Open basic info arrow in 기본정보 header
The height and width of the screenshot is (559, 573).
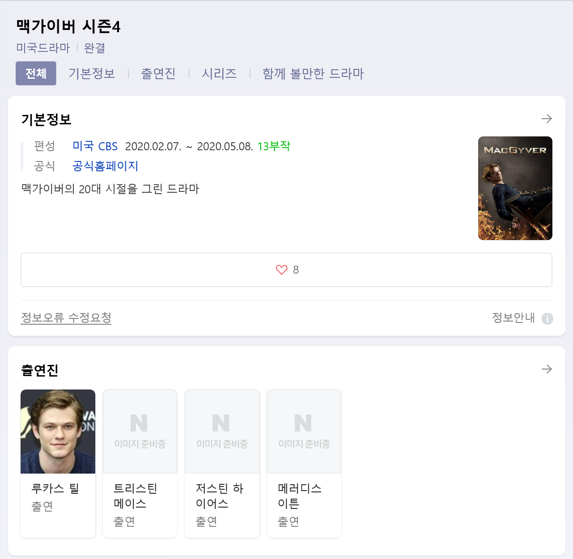pos(547,119)
